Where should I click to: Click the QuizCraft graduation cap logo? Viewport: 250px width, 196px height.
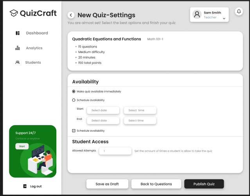pyautogui.click(x=14, y=13)
